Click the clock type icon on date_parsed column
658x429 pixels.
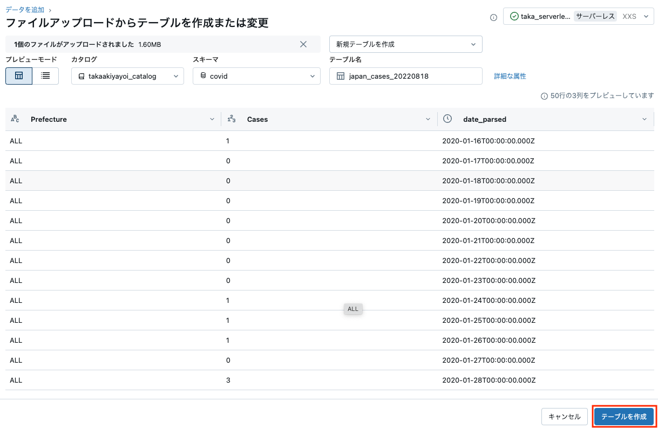click(x=447, y=119)
